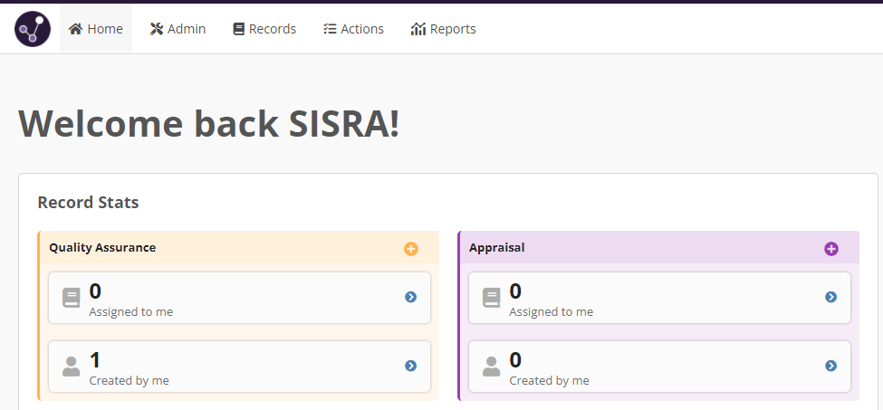
Task: Click the SISRA app logo icon
Action: coord(33,29)
